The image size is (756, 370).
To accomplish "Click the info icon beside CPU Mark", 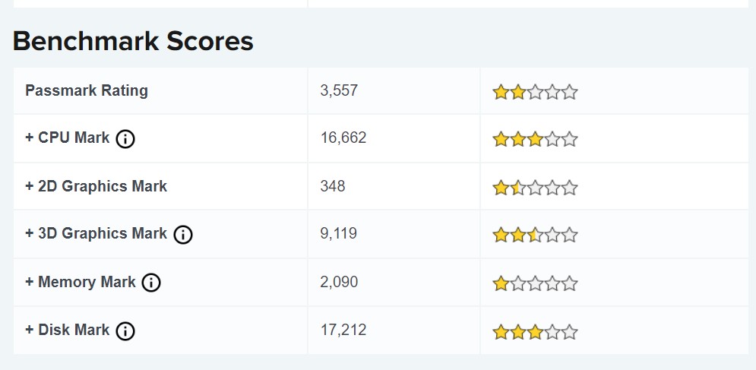I will coord(125,139).
